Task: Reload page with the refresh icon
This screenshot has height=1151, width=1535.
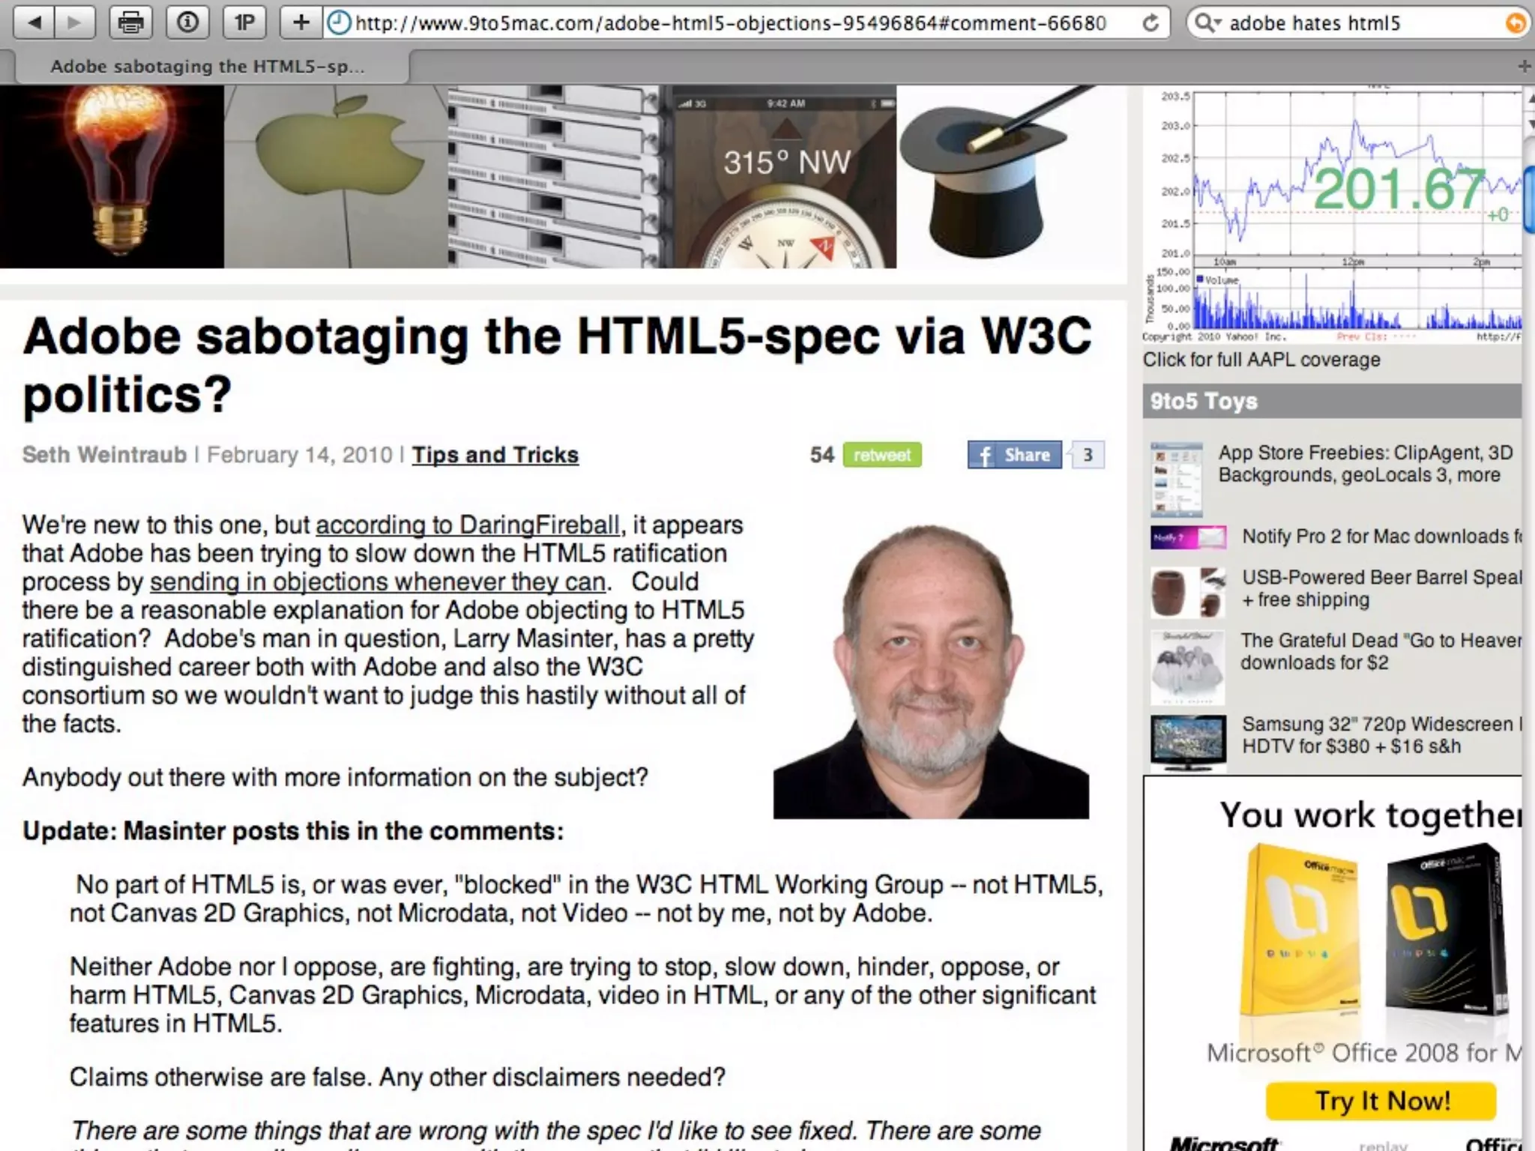Action: (1150, 23)
